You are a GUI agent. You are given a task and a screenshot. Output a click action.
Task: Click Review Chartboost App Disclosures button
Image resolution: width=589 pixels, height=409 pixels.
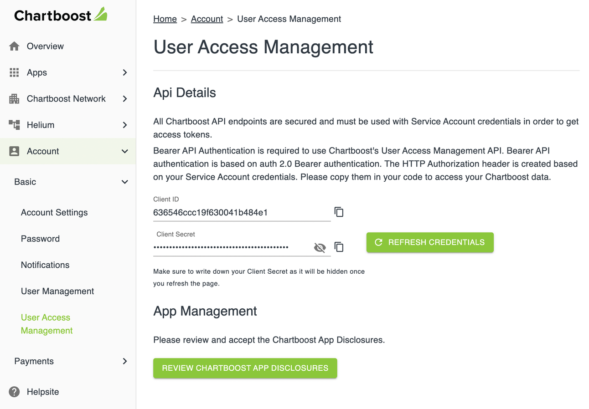point(245,368)
